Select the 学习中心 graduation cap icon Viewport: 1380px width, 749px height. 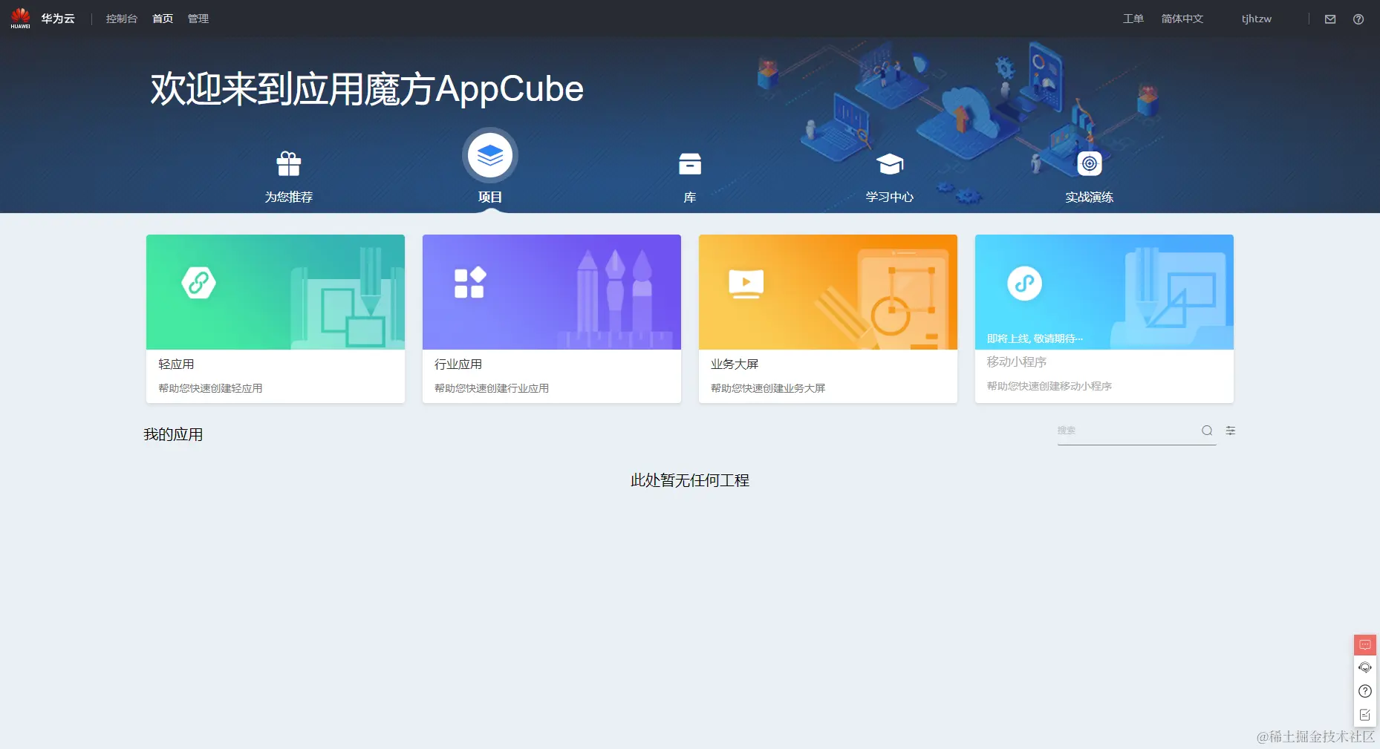(x=890, y=163)
